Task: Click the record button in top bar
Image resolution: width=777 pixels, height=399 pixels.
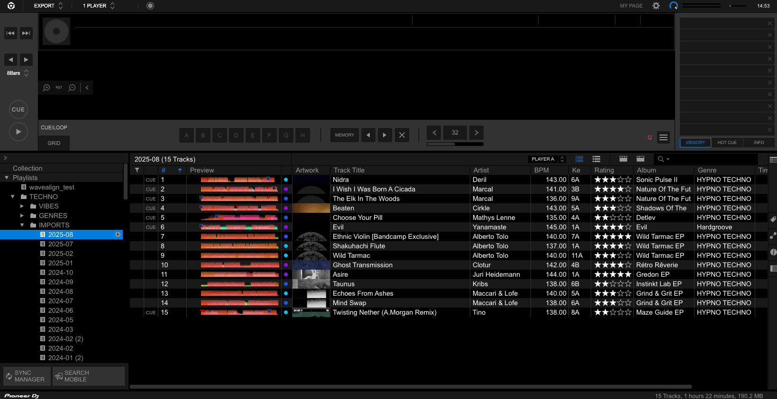Action: point(150,6)
